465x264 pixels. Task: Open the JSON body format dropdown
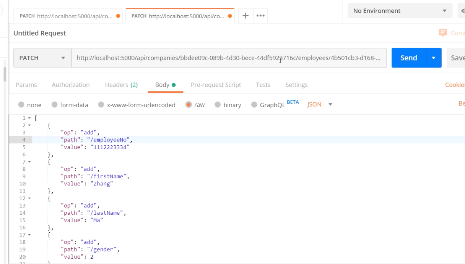coord(320,105)
